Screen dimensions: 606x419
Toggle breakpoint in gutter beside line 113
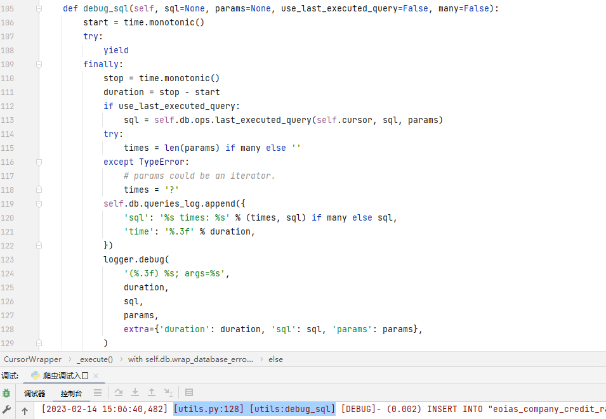point(25,120)
